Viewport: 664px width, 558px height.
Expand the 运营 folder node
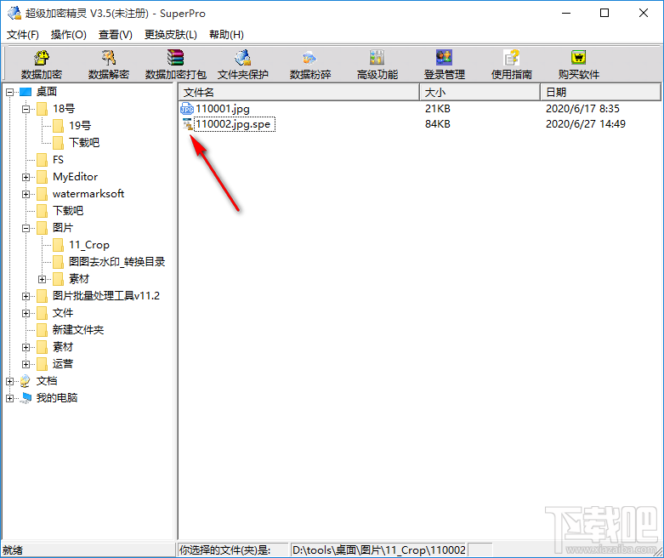[x=26, y=364]
